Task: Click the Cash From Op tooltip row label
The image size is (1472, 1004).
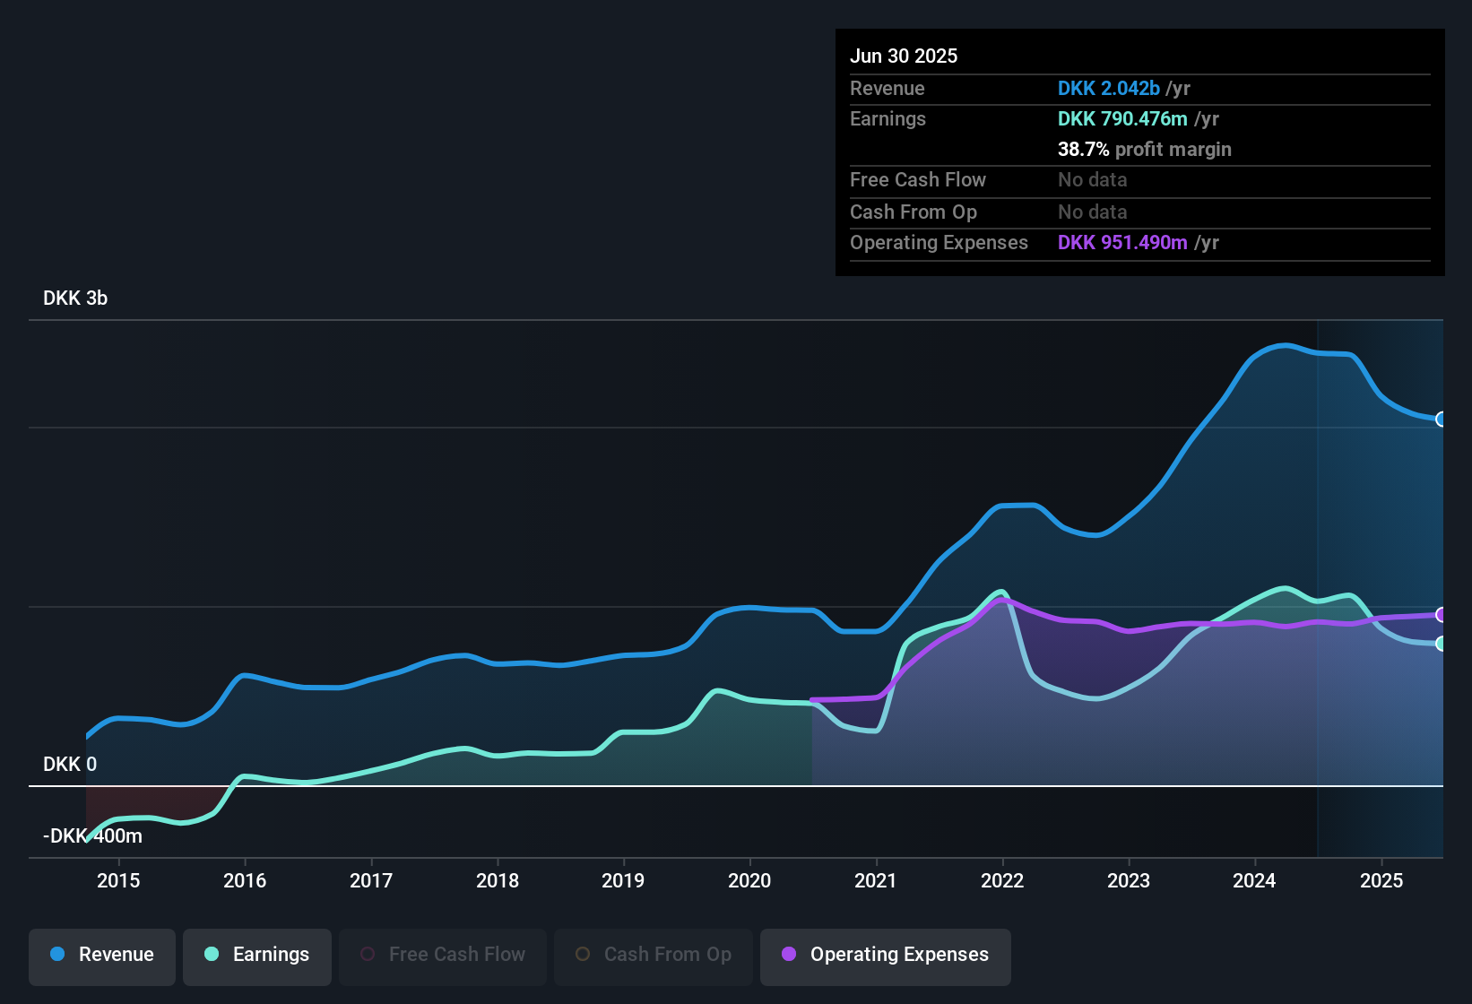Action: coord(914,212)
